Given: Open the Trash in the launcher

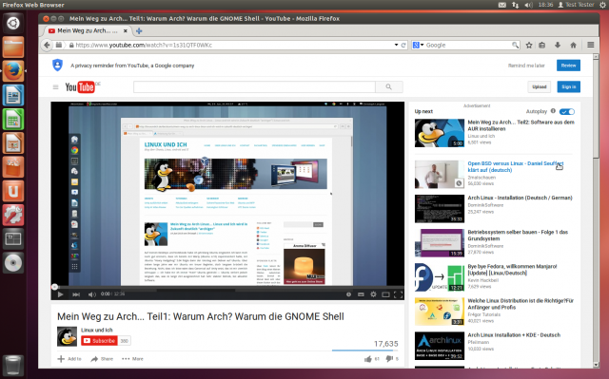Looking at the screenshot, I should point(13,365).
